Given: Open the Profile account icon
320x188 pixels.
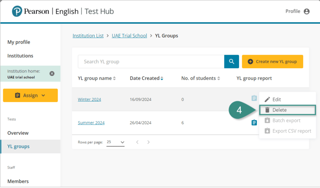Looking at the screenshot, I should pos(307,11).
